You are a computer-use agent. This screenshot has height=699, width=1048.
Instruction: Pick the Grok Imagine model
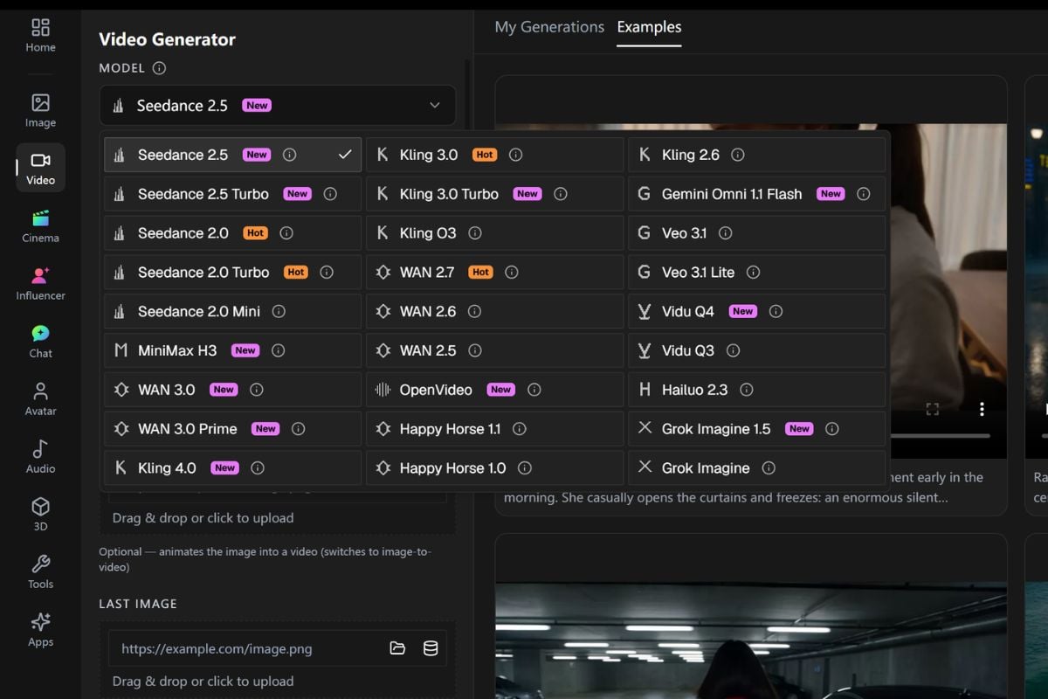[x=756, y=468]
